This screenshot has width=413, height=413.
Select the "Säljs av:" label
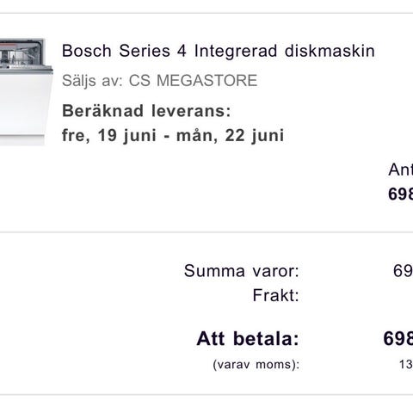93,81
